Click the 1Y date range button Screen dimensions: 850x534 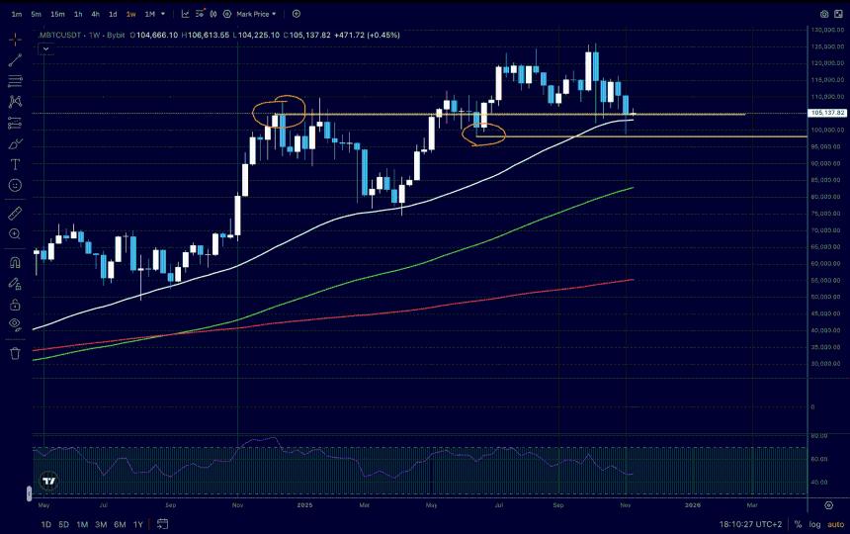pos(137,524)
